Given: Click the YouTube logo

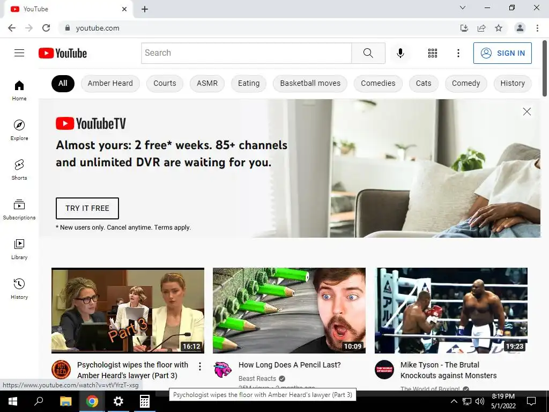Looking at the screenshot, I should tap(63, 53).
